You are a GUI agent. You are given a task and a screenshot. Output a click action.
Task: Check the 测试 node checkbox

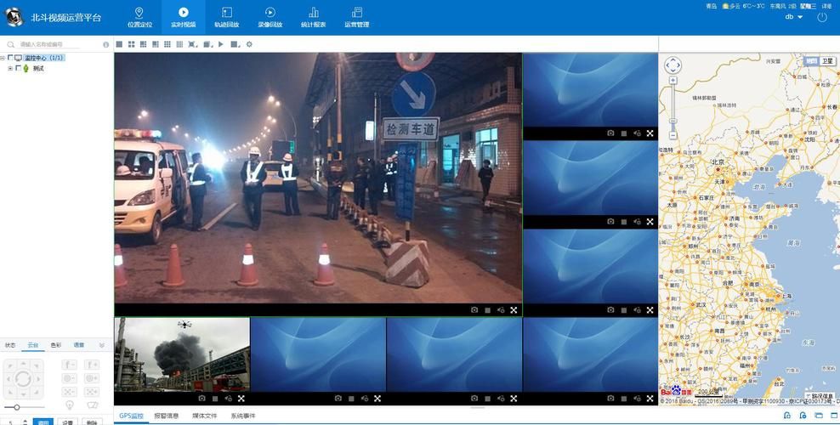[x=18, y=68]
